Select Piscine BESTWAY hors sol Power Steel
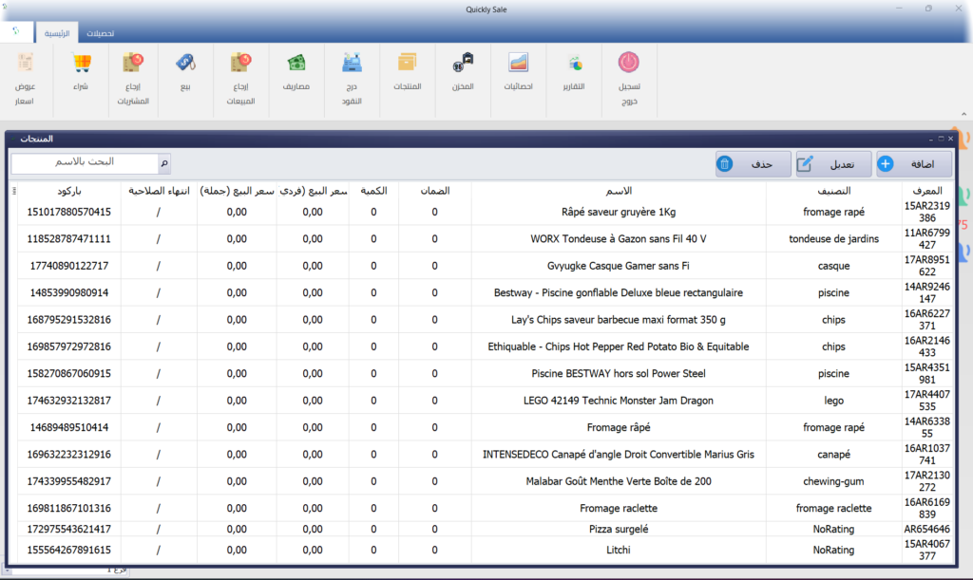973x580 pixels. pyautogui.click(x=486, y=374)
